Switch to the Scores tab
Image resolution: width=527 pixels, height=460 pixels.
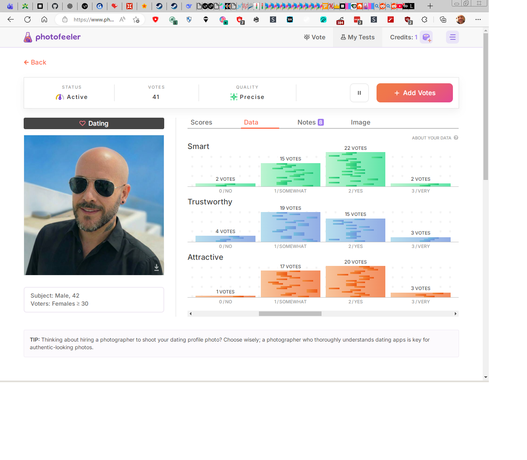coord(201,122)
